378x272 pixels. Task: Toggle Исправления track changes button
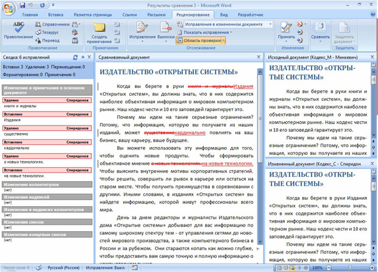(142, 32)
